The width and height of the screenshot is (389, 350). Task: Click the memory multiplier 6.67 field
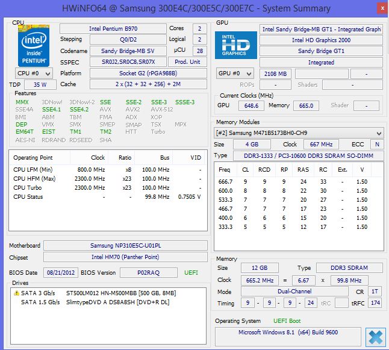click(x=303, y=280)
